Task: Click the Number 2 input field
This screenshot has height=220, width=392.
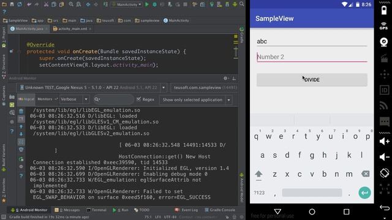Action: 312,57
